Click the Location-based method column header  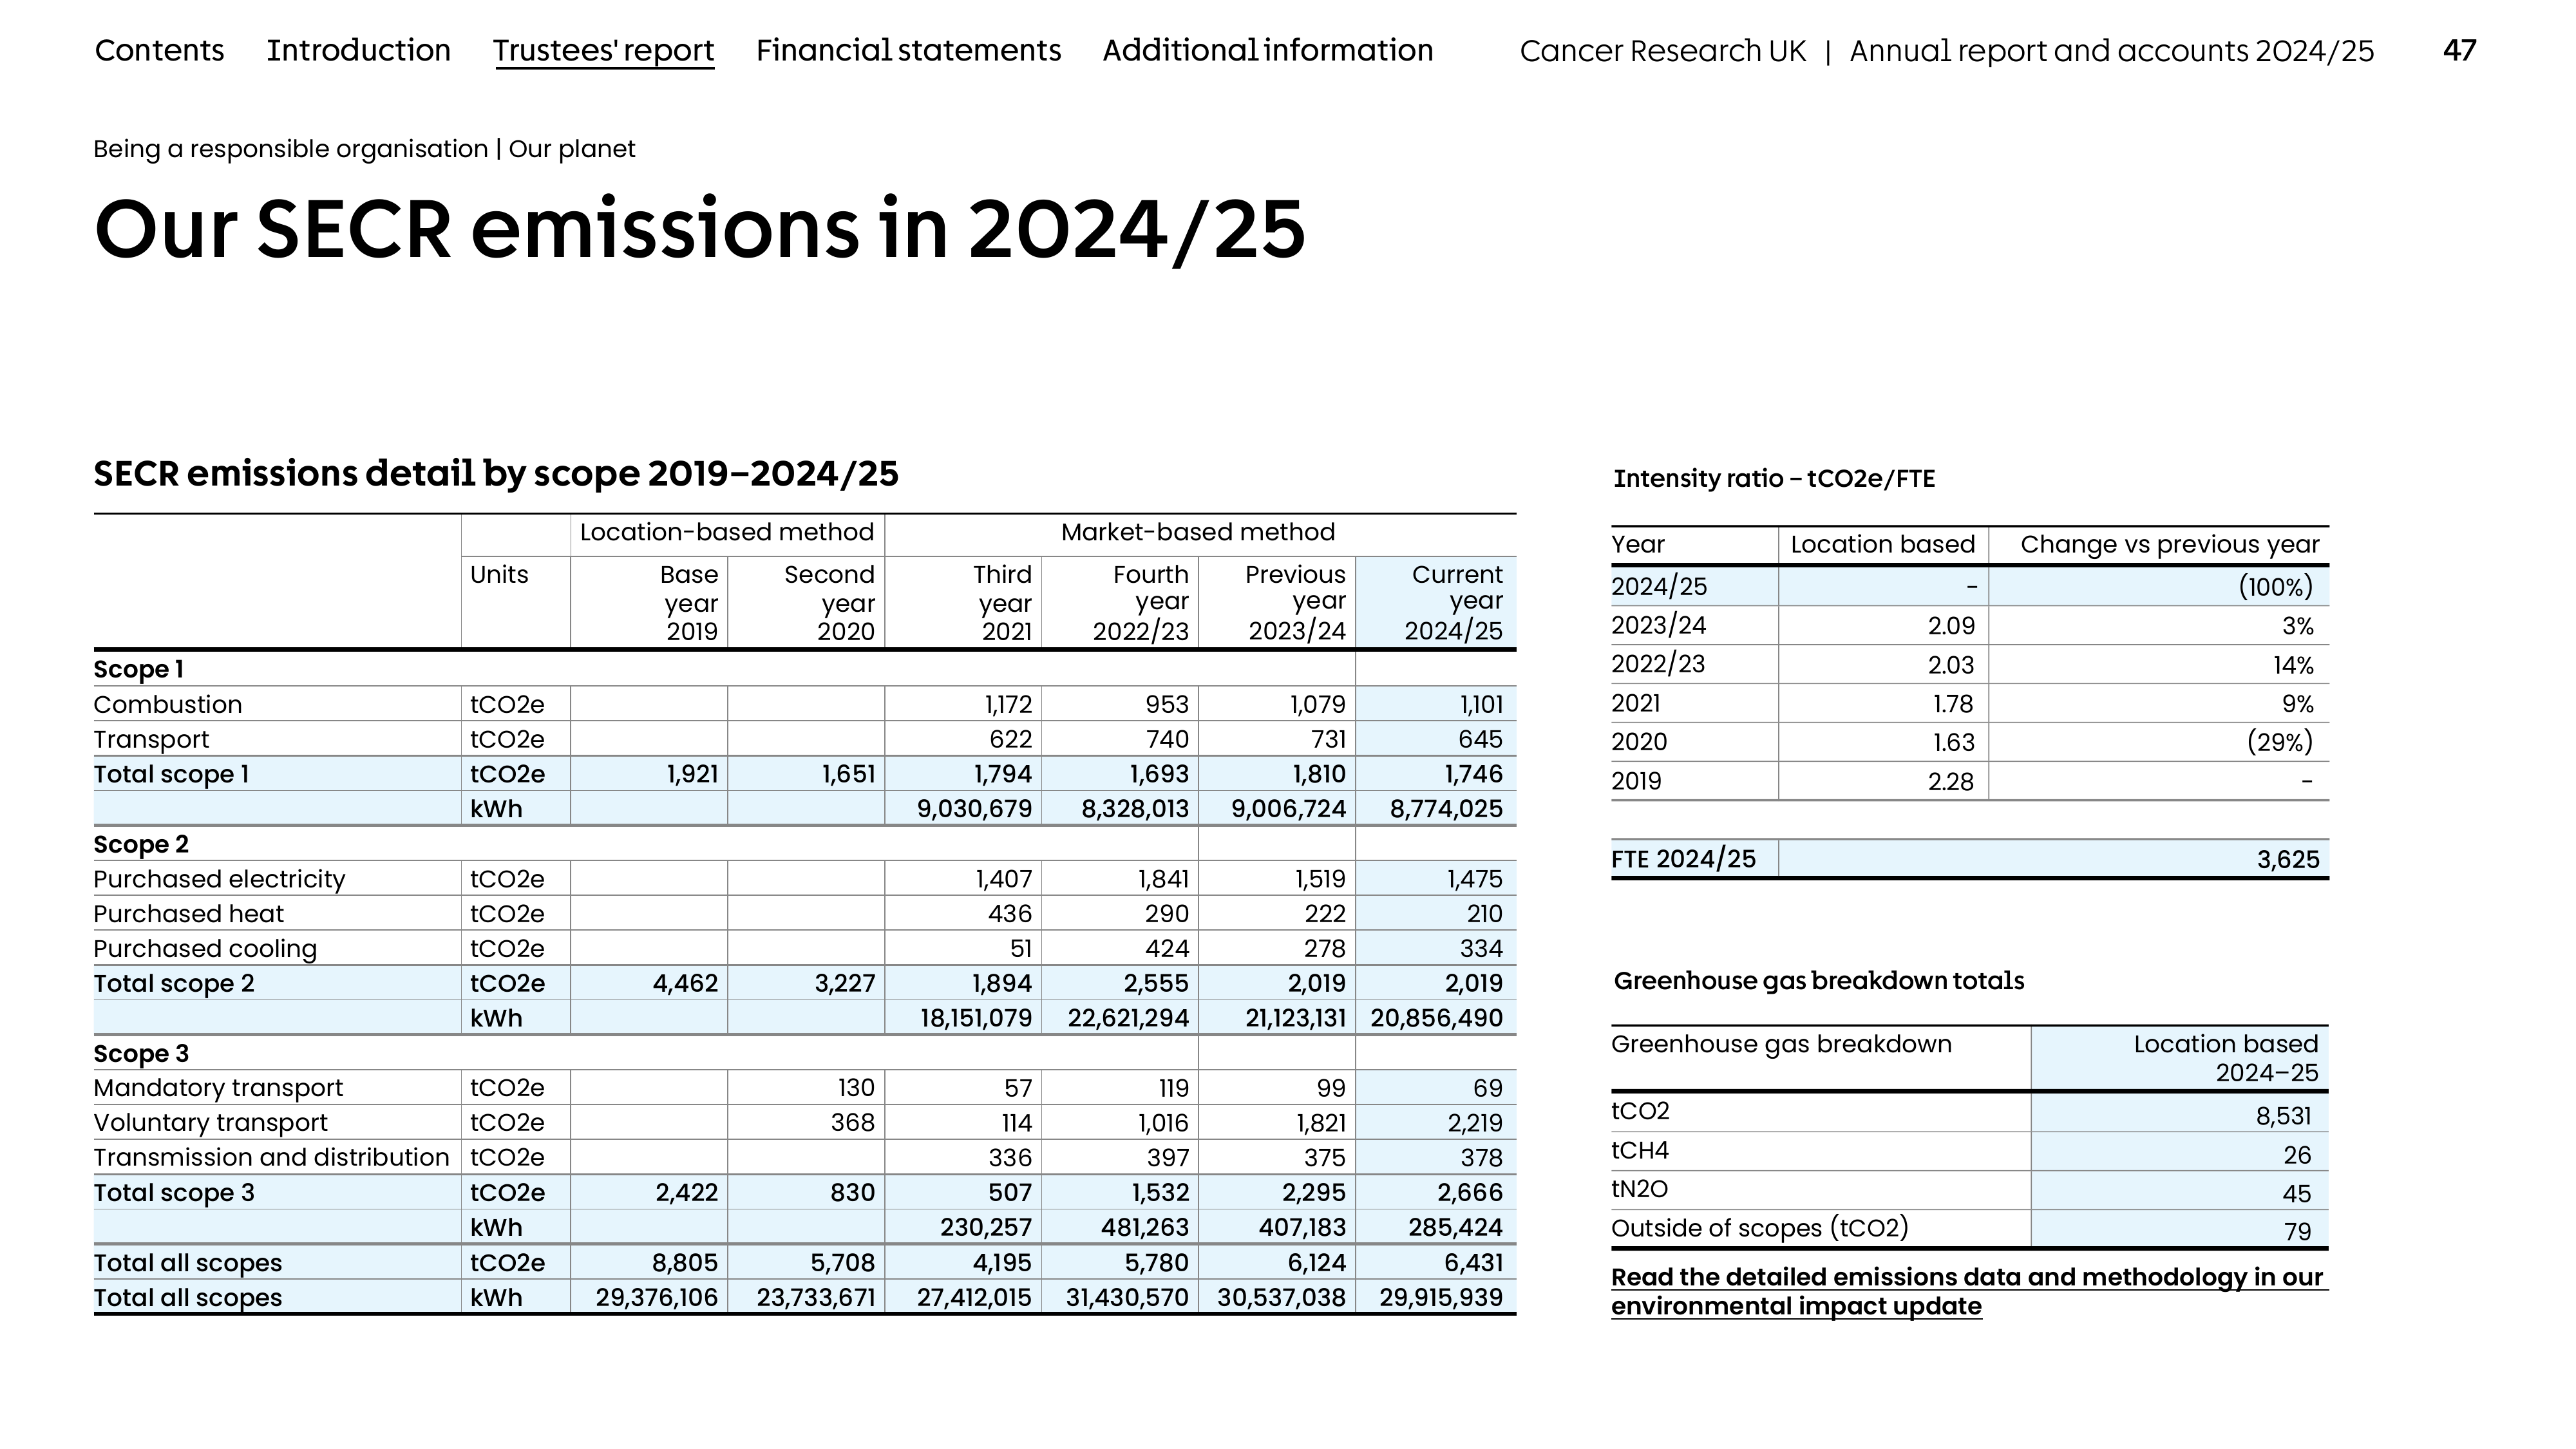pos(727,532)
